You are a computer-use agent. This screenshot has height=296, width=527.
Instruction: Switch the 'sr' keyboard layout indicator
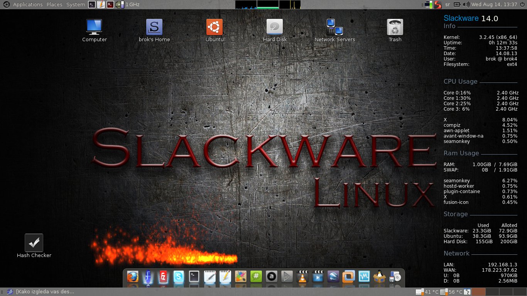448,5
